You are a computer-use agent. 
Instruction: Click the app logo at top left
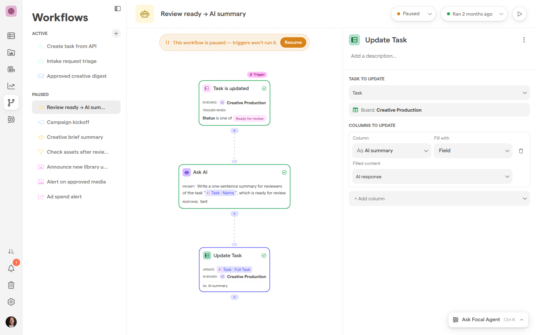pyautogui.click(x=11, y=11)
